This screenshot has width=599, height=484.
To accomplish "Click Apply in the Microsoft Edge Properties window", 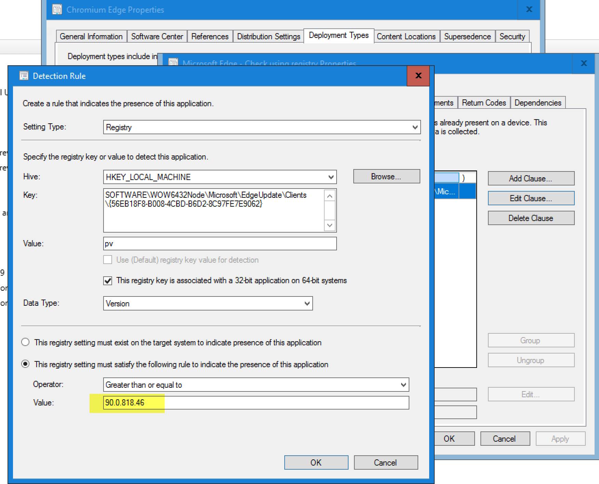I will pos(560,439).
